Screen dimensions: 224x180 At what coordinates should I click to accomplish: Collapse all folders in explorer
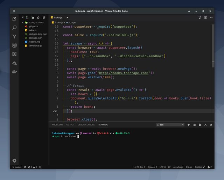pos(44,17)
